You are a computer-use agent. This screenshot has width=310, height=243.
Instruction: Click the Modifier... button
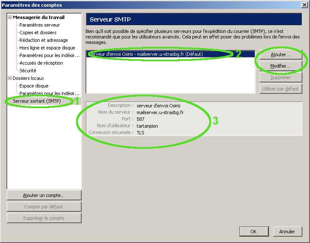pyautogui.click(x=280, y=66)
